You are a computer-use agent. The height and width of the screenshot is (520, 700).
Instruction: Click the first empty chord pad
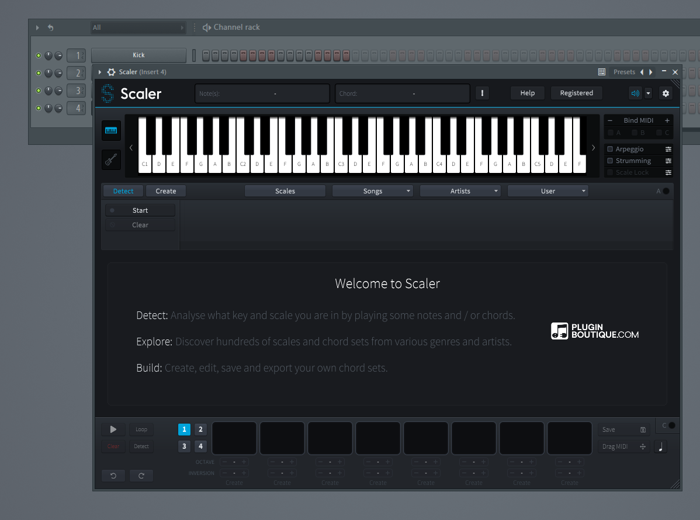pyautogui.click(x=234, y=438)
